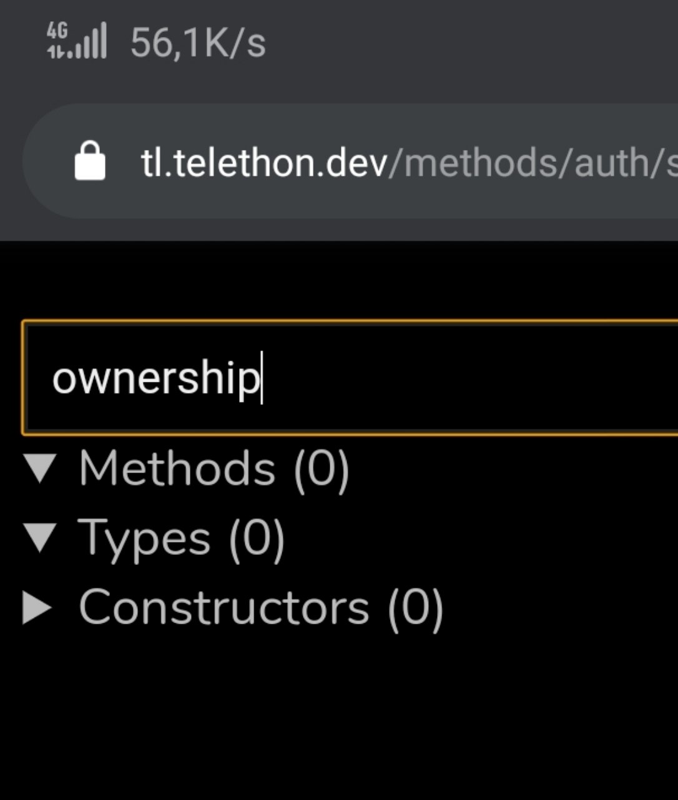Collapse the Types section triangle
The height and width of the screenshot is (800, 678).
40,538
